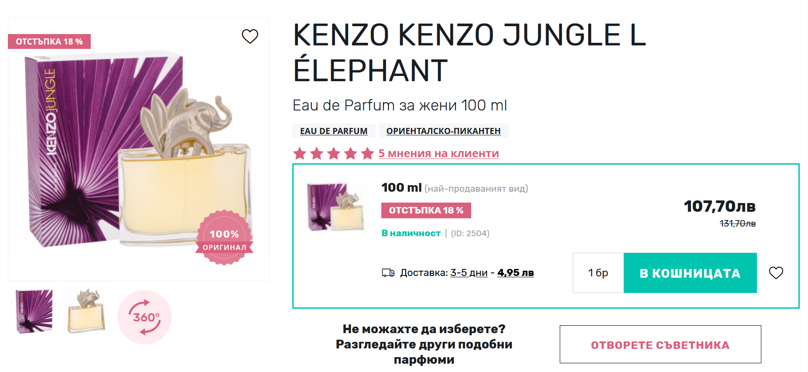Add product image to wishlist heart

click(x=250, y=36)
